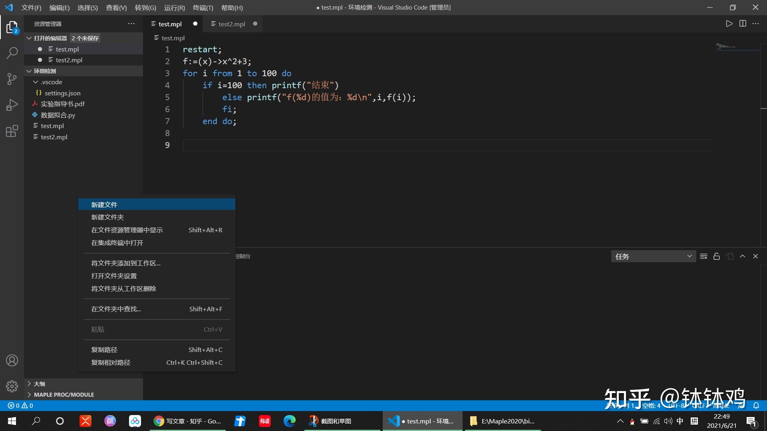Open the 任务 panel dropdown
This screenshot has height=431, width=767.
pyautogui.click(x=653, y=256)
